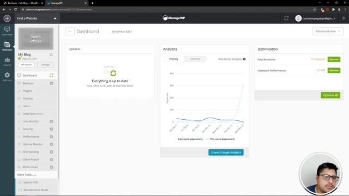
Task: Activate White Label gear icon
Action: pyautogui.click(x=51, y=167)
